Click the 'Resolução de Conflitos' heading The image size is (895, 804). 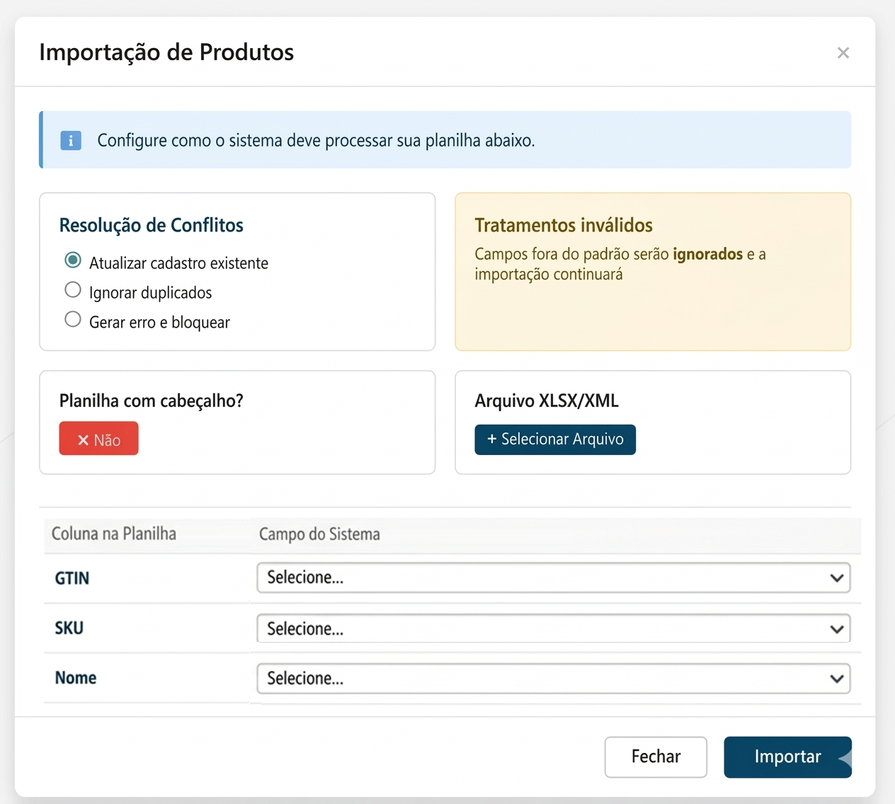[x=152, y=225]
